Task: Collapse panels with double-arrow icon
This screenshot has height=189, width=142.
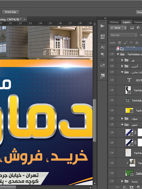Action: pos(105,18)
